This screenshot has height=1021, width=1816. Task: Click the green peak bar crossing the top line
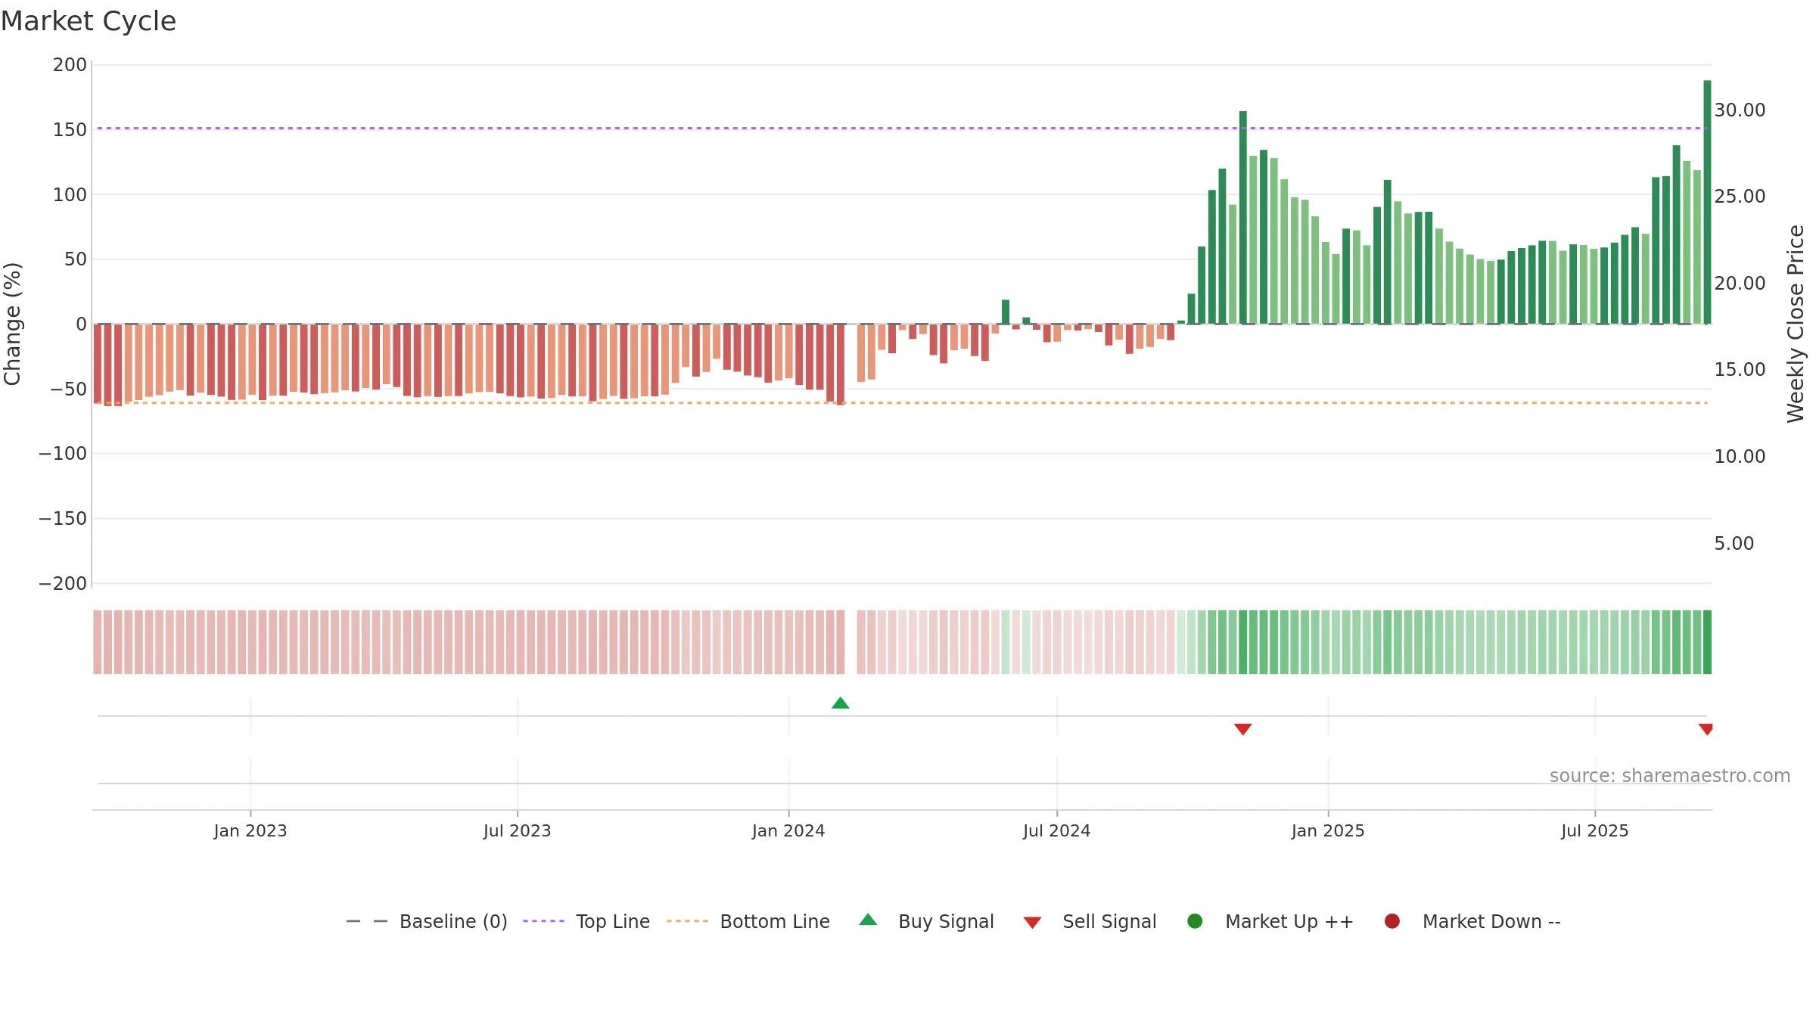point(1242,218)
